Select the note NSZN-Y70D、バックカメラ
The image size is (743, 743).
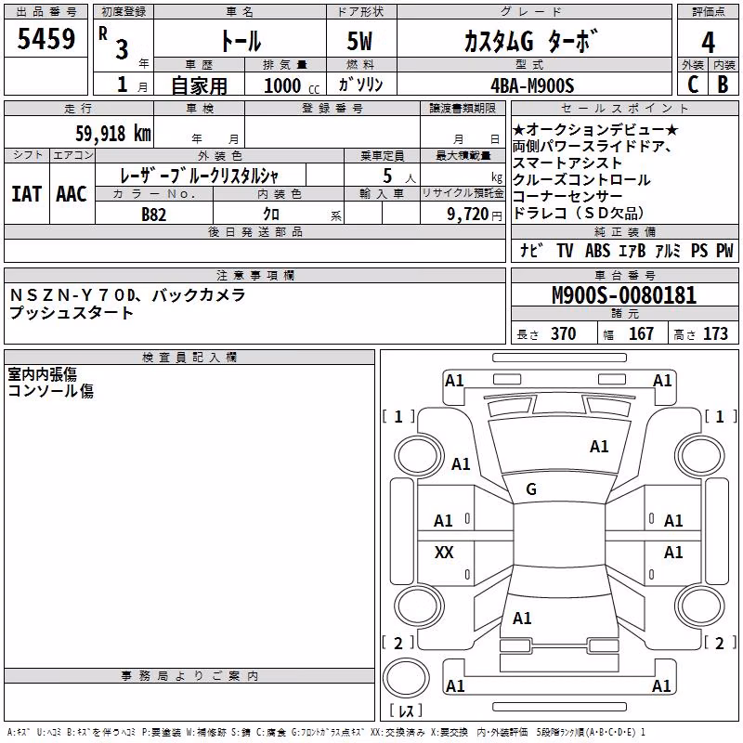[x=127, y=295]
